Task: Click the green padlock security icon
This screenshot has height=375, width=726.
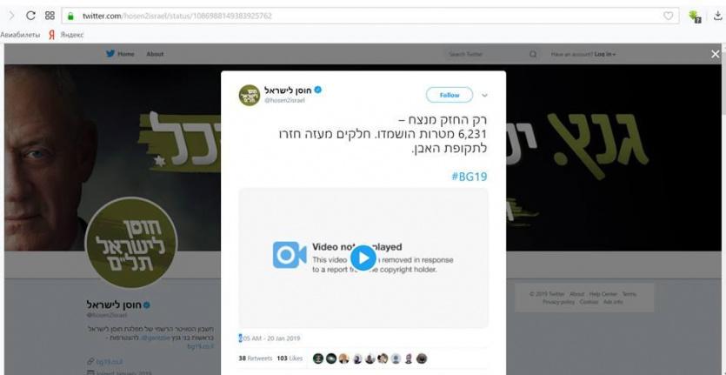Action: (70, 17)
